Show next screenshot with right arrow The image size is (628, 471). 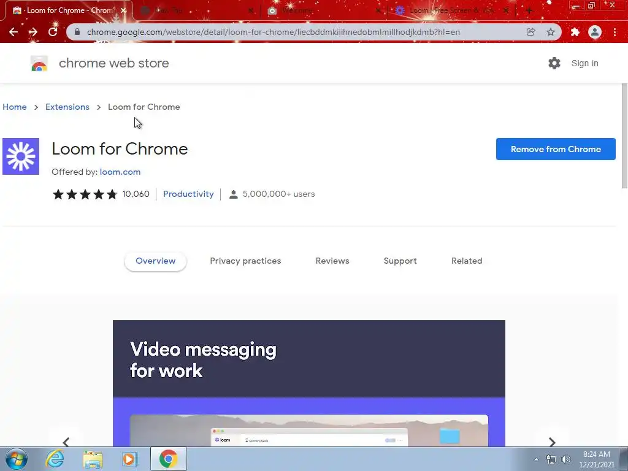coord(552,442)
